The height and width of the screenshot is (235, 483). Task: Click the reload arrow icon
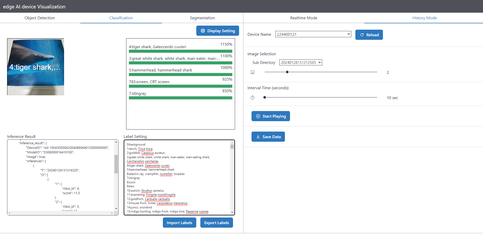[362, 35]
